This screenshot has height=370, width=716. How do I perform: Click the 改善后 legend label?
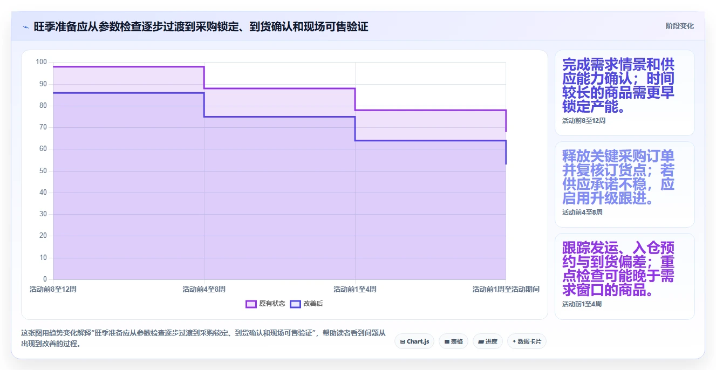pyautogui.click(x=313, y=304)
